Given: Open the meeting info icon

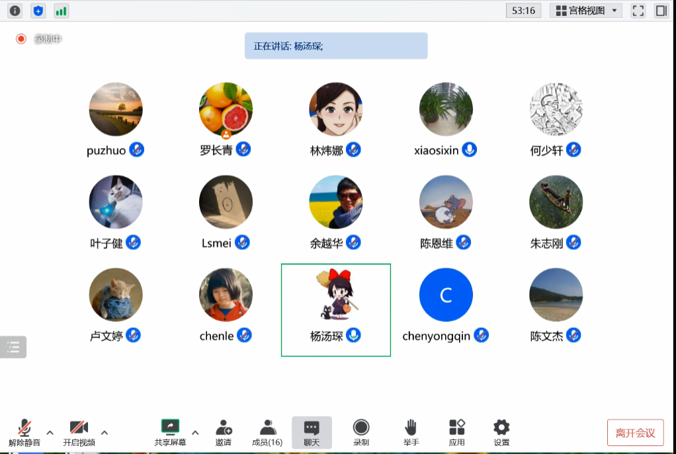Looking at the screenshot, I should [15, 11].
